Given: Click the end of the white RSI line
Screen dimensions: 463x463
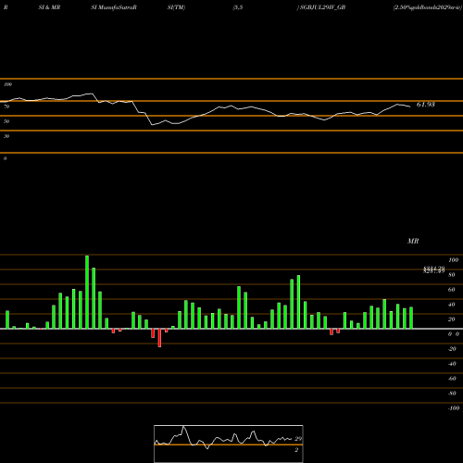Looking at the screenshot, I should tap(410, 106).
